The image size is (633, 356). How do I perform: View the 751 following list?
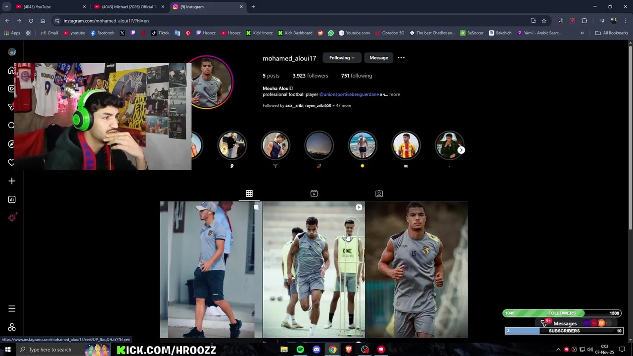[x=357, y=76]
